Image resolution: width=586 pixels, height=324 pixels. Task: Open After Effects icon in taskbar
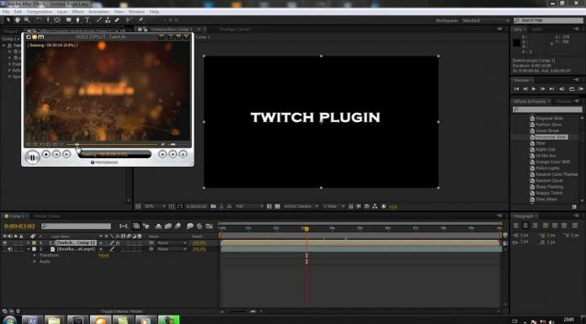pyautogui.click(x=32, y=321)
